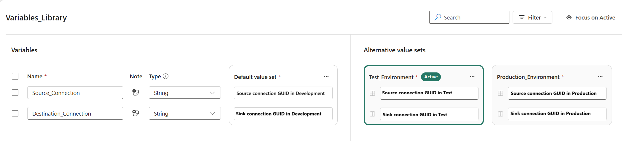This screenshot has width=622, height=141.
Task: Click the Sink connection GUID in Development field
Action: (283, 114)
